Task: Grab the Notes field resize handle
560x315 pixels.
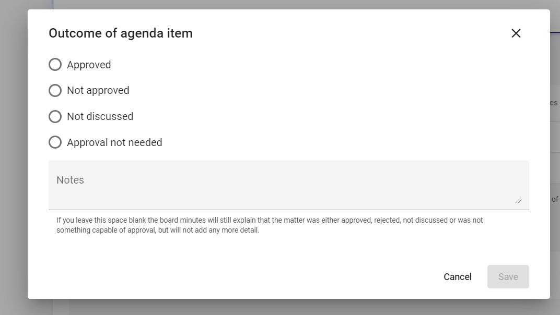Action: (518, 200)
